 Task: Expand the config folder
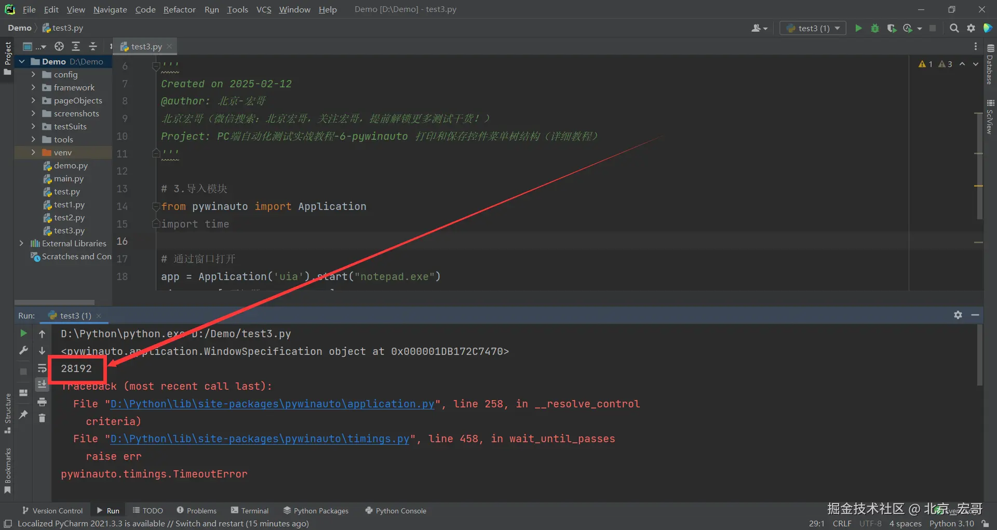click(x=33, y=74)
